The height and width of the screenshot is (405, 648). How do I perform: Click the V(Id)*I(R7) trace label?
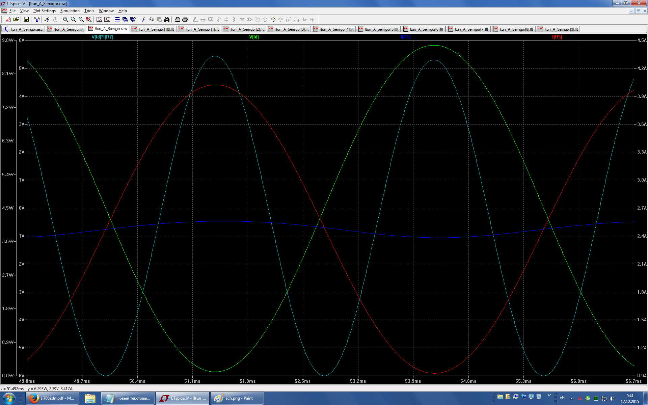pos(103,37)
